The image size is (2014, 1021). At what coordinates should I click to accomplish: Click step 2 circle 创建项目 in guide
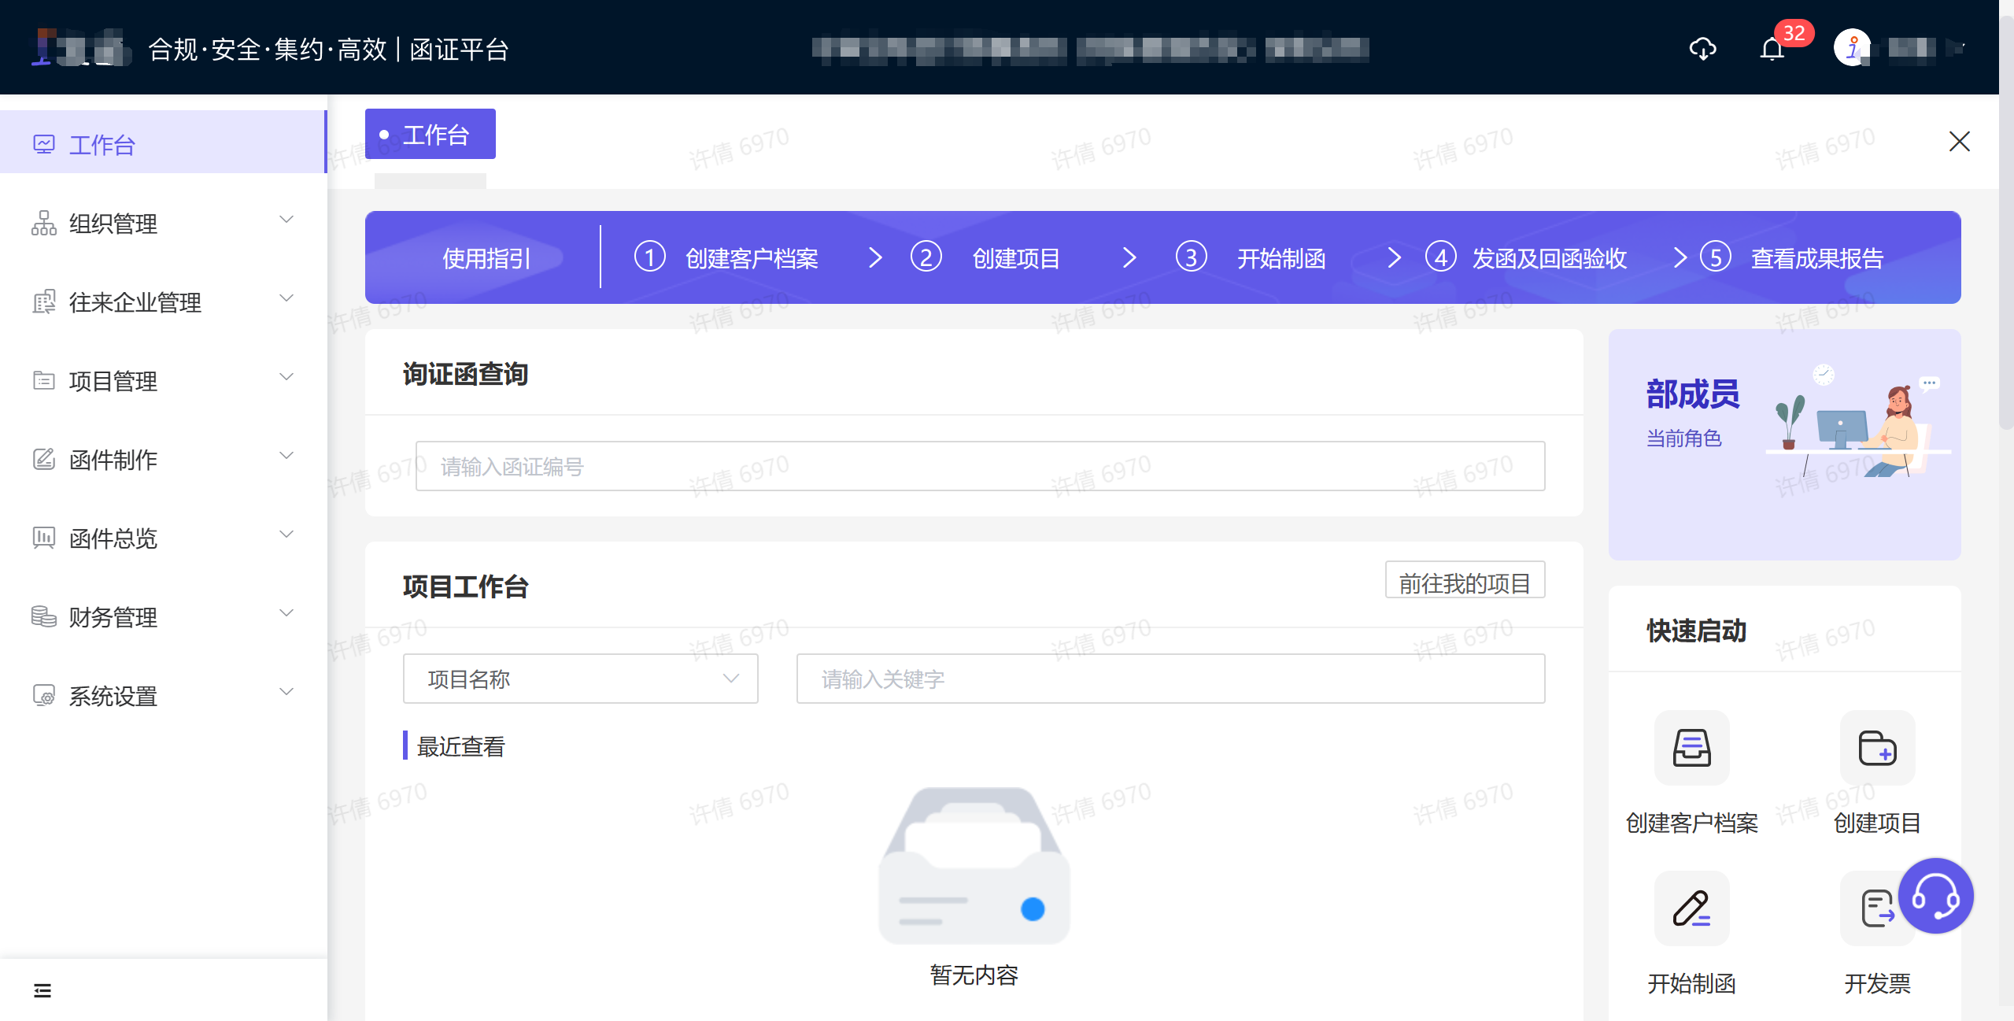[x=926, y=257]
